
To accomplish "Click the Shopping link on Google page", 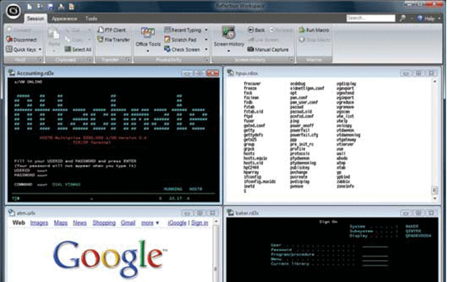I will [104, 223].
